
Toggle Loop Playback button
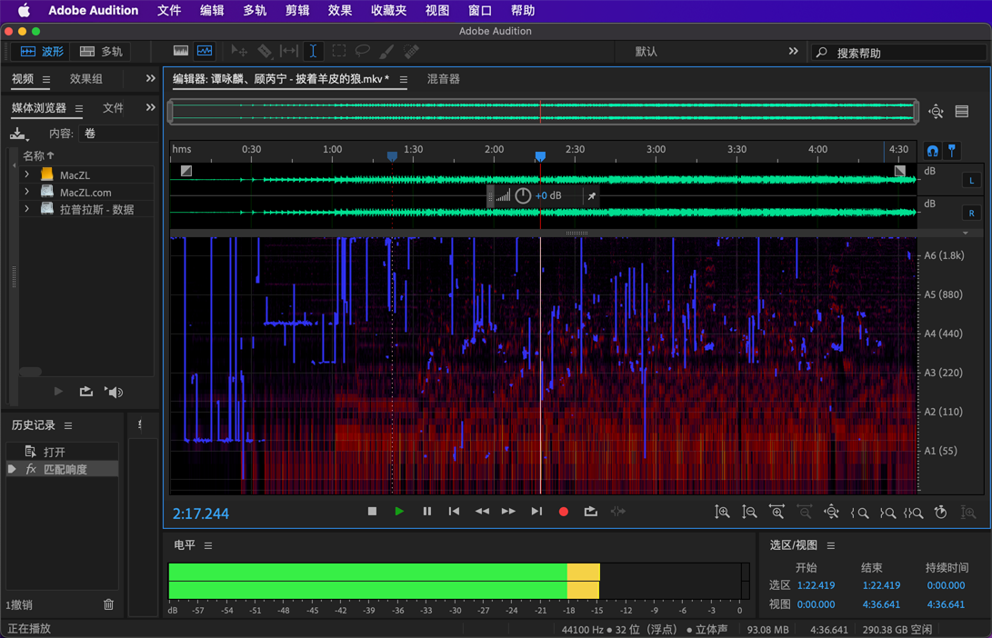point(591,512)
